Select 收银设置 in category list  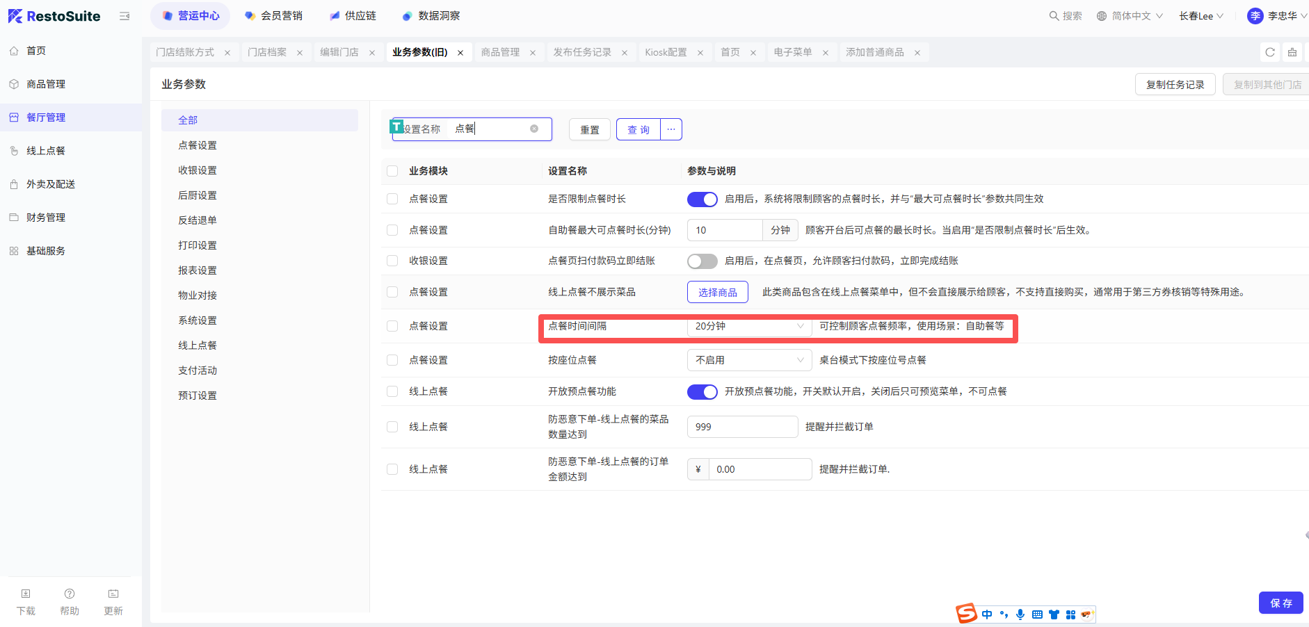click(198, 170)
